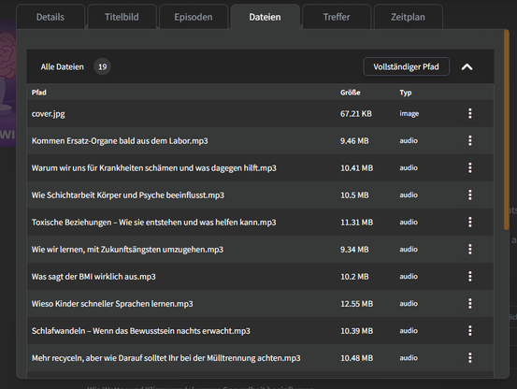Click the podcast cover thumbnail
The image size is (517, 389).
[7, 82]
